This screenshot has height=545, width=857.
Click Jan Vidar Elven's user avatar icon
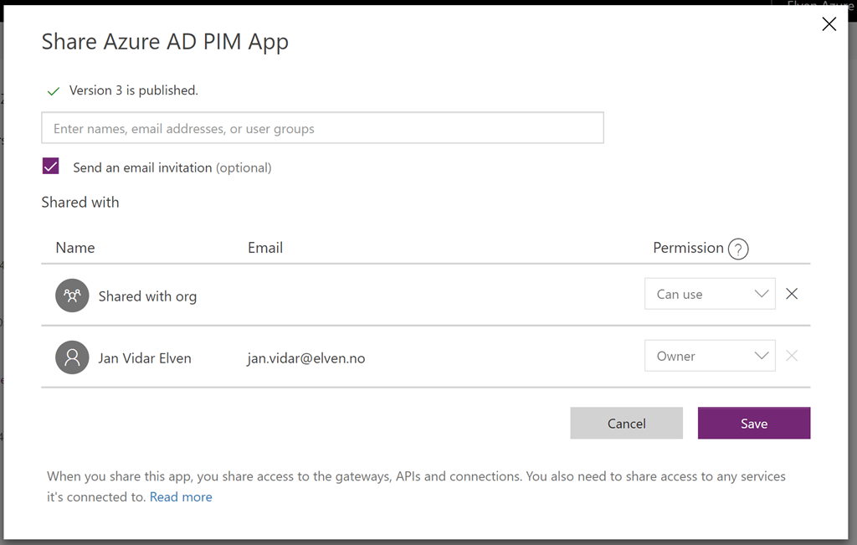(72, 357)
